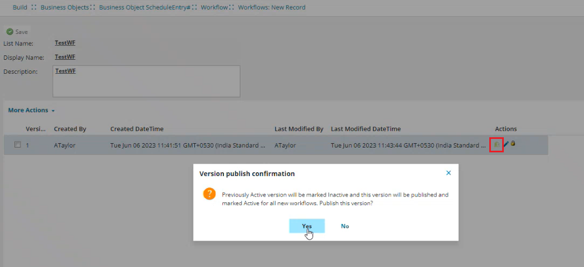
Task: Confirm publishing with the Yes button
Action: 307,226
